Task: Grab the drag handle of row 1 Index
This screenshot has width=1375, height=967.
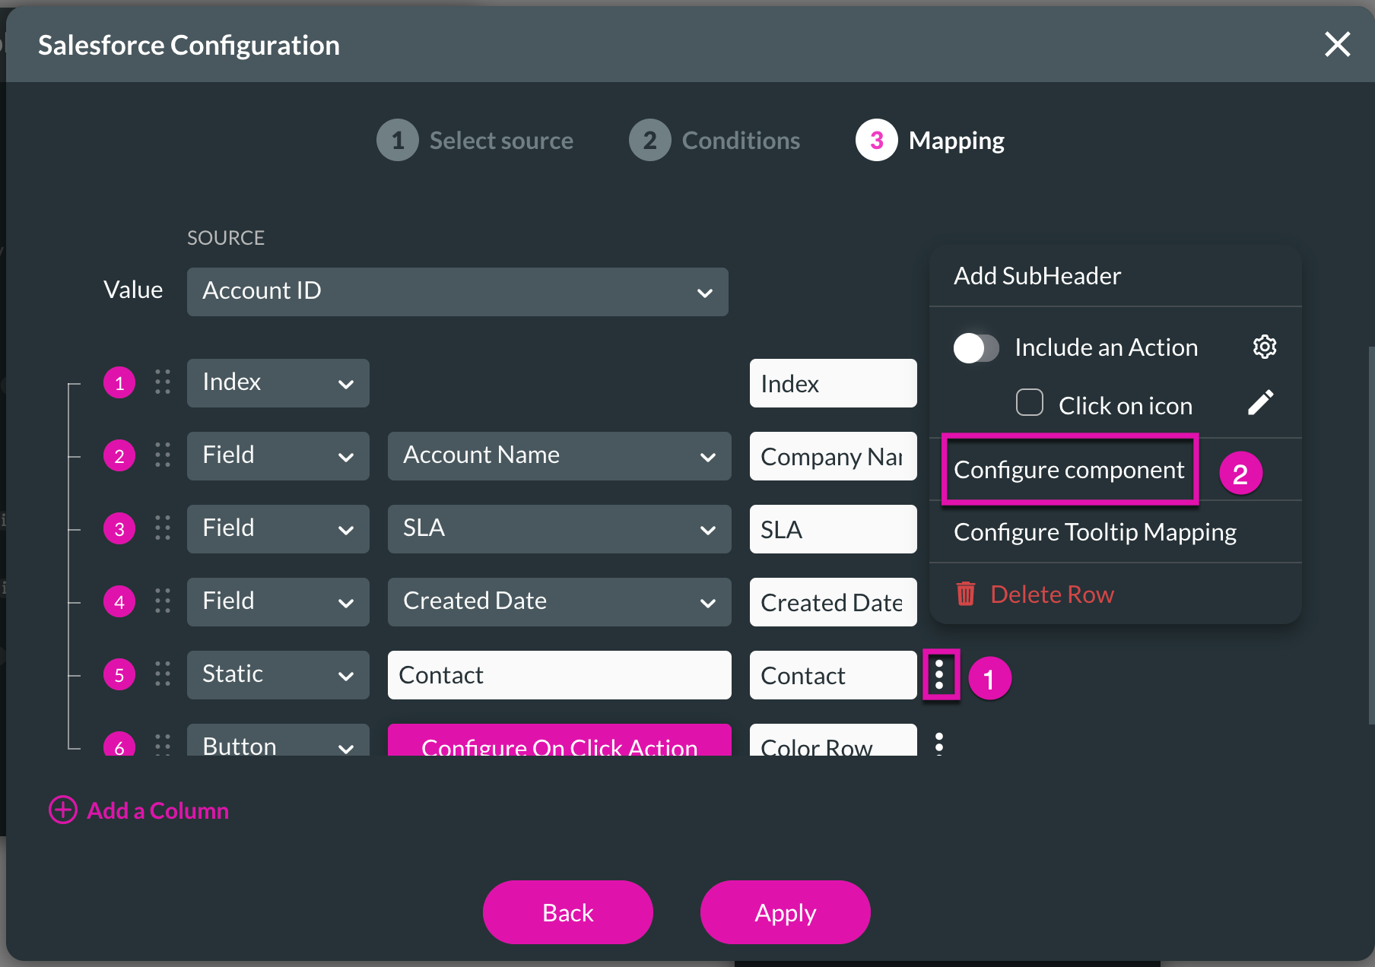Action: pyautogui.click(x=163, y=382)
